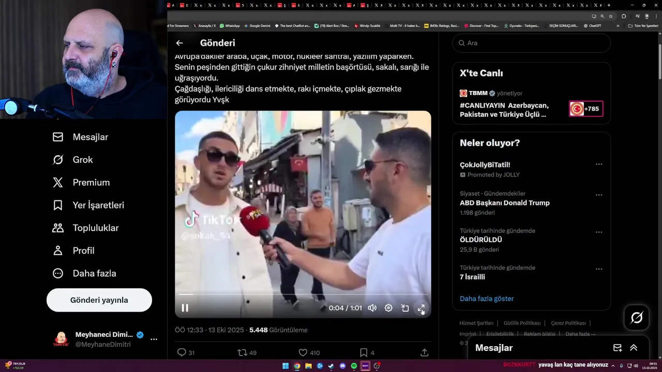Click the +785 live viewers badge
This screenshot has height=372, width=662.
(x=586, y=109)
